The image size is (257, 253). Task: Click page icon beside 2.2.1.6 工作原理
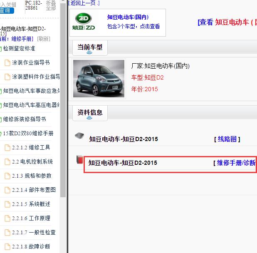click(7, 218)
